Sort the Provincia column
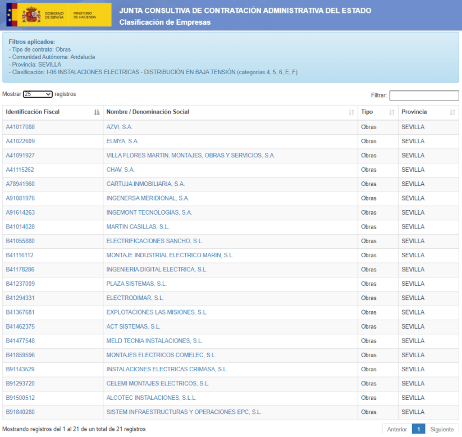This screenshot has width=462, height=437. click(x=452, y=112)
